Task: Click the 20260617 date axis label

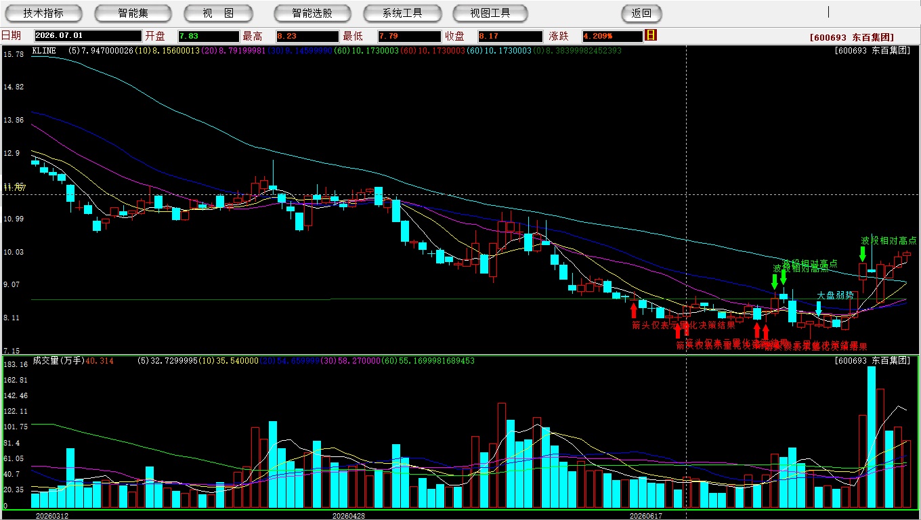Action: 646,516
